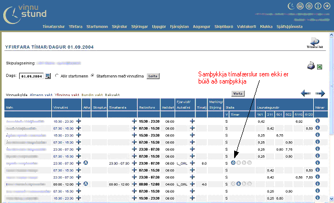Click the Fjarvist plus icon in the 7,75 row

(x=192, y=149)
